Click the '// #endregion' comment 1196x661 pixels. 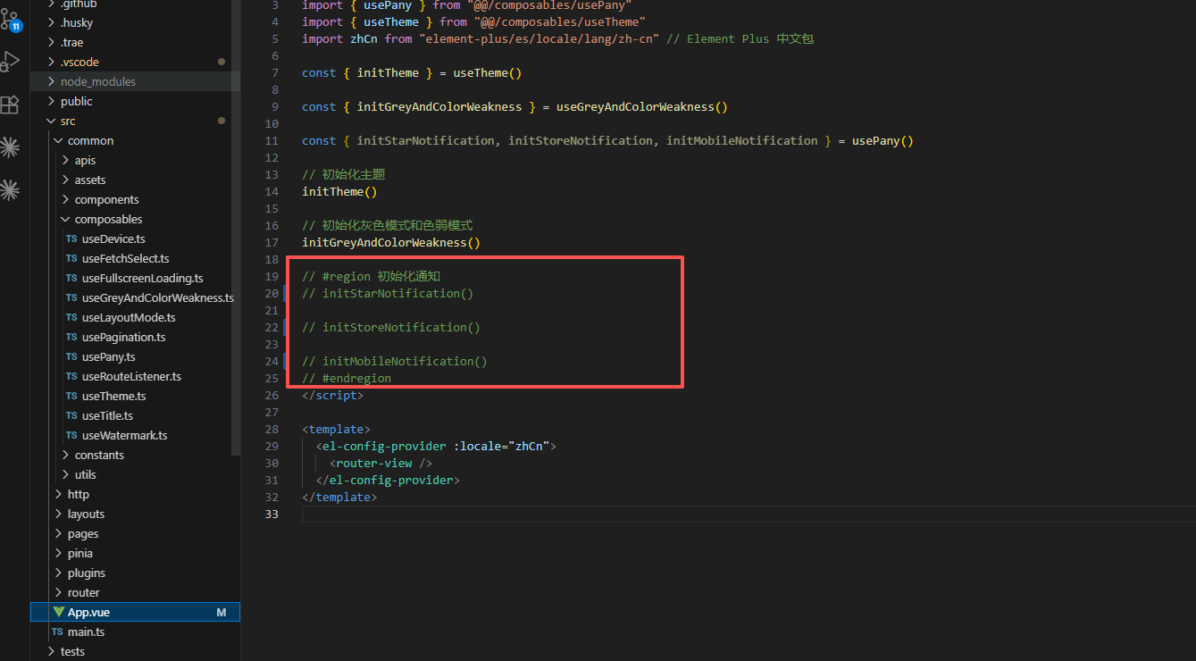tap(347, 378)
